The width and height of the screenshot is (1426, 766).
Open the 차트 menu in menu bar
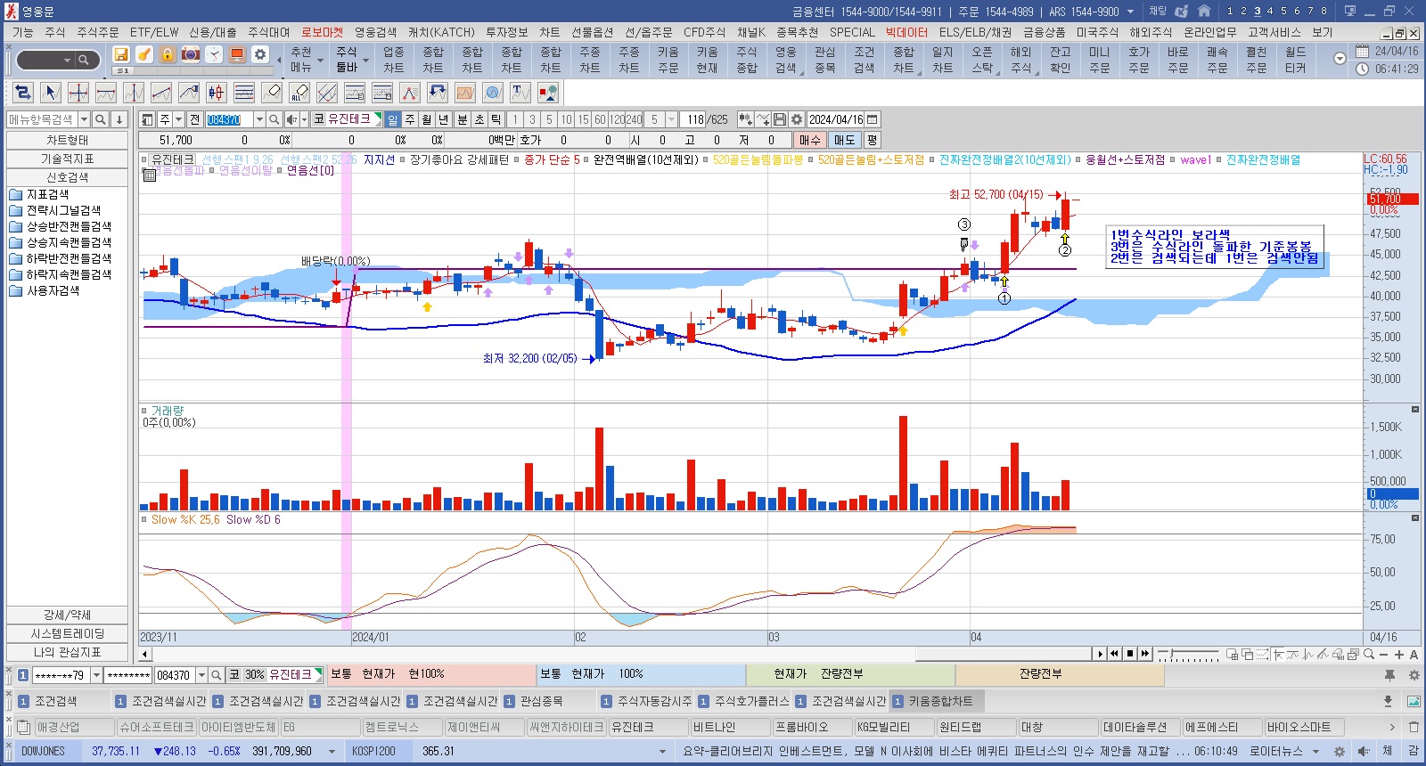click(549, 32)
